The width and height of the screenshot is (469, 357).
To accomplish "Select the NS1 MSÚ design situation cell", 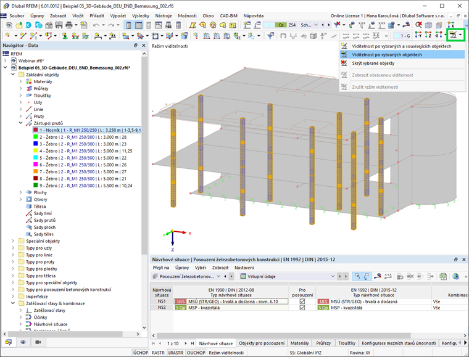I will point(231,302).
